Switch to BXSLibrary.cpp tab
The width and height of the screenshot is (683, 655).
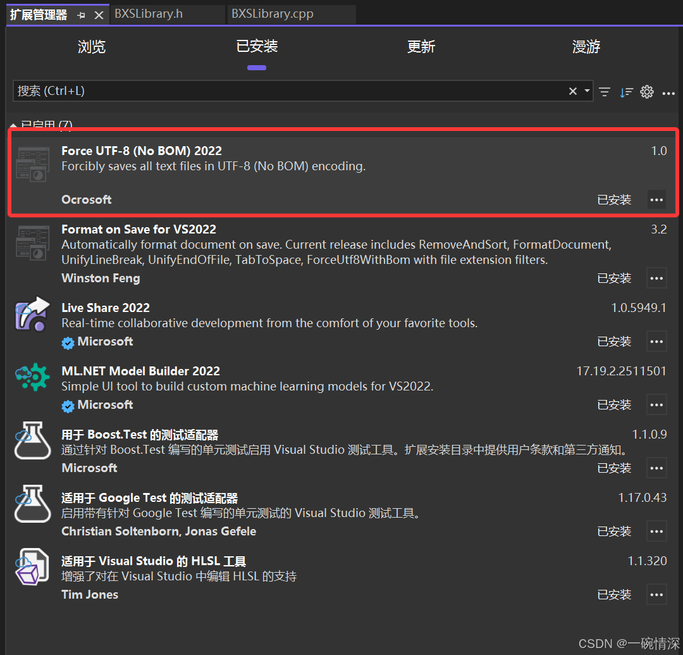pos(272,14)
